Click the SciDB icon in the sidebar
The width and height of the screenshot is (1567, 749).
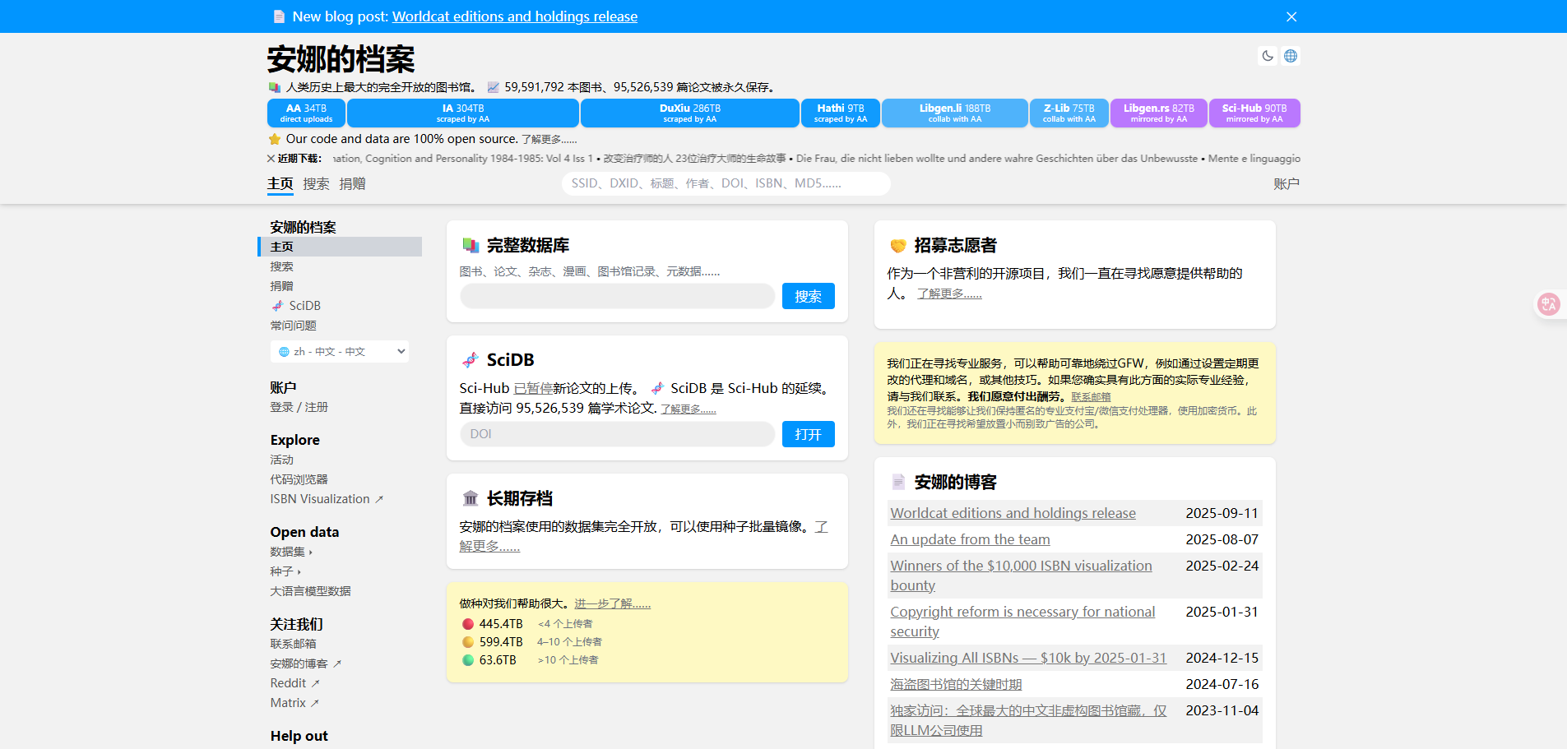click(x=278, y=306)
